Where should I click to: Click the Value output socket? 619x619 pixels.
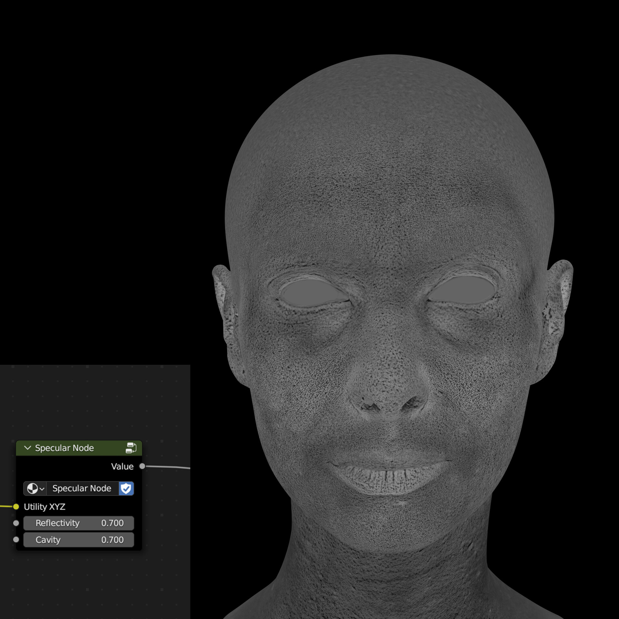point(142,466)
